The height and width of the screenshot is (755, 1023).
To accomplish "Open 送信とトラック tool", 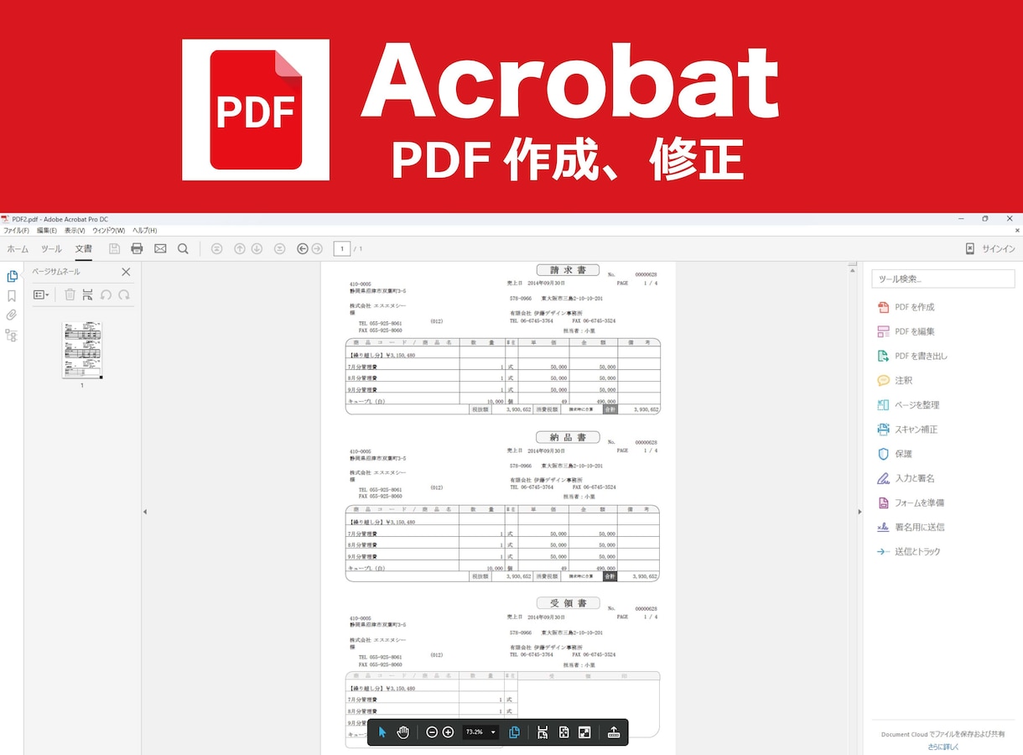I will tap(908, 551).
